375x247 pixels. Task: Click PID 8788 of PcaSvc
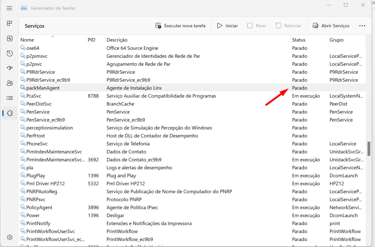[x=93, y=96]
